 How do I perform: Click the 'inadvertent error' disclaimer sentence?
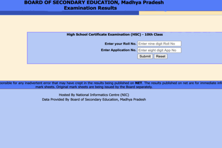click(x=65, y=83)
